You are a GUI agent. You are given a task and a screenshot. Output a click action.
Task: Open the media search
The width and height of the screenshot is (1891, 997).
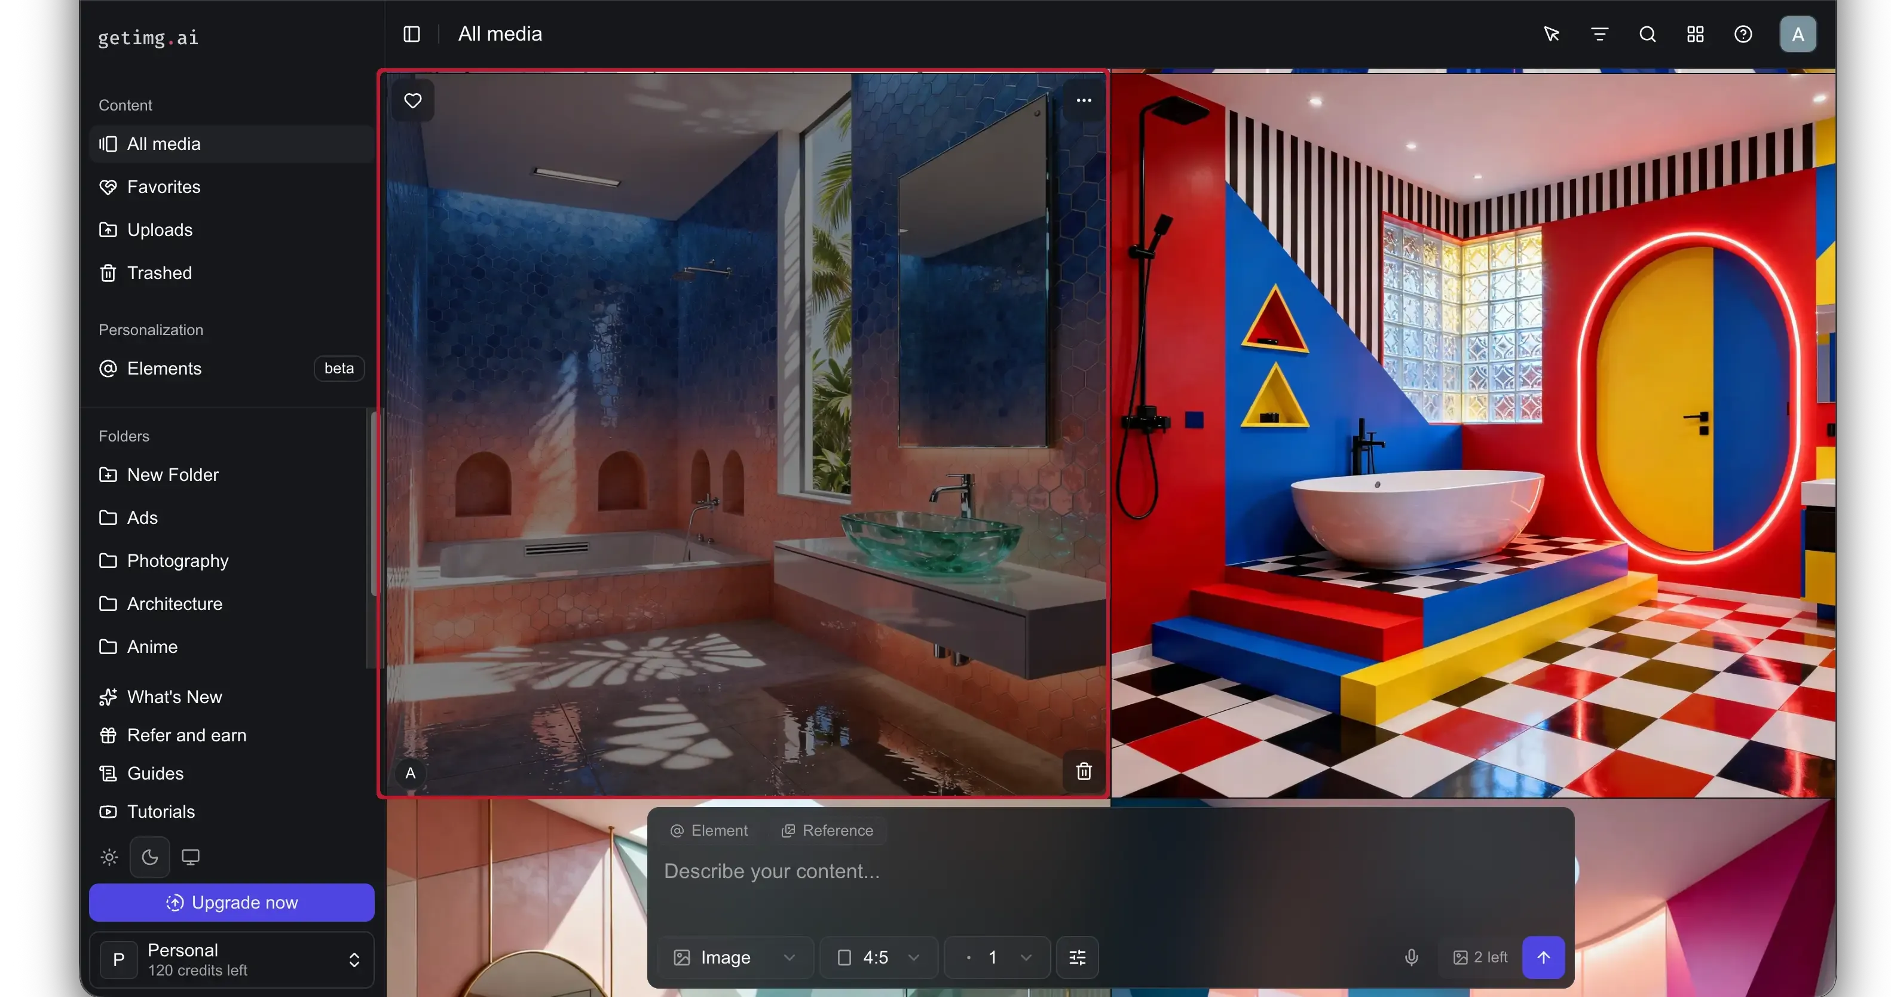pyautogui.click(x=1647, y=35)
